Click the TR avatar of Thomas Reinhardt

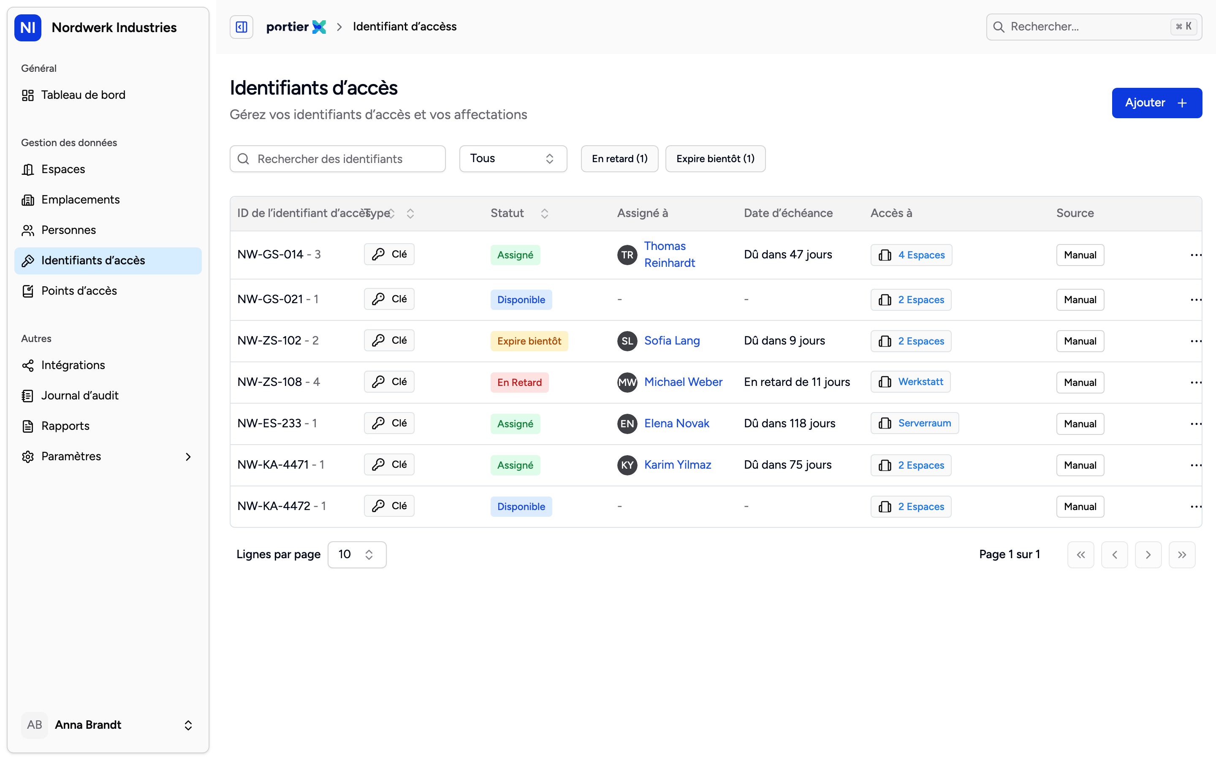pyautogui.click(x=627, y=255)
